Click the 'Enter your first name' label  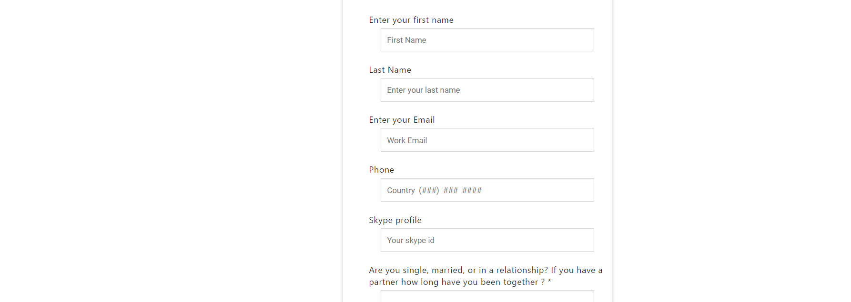[411, 20]
